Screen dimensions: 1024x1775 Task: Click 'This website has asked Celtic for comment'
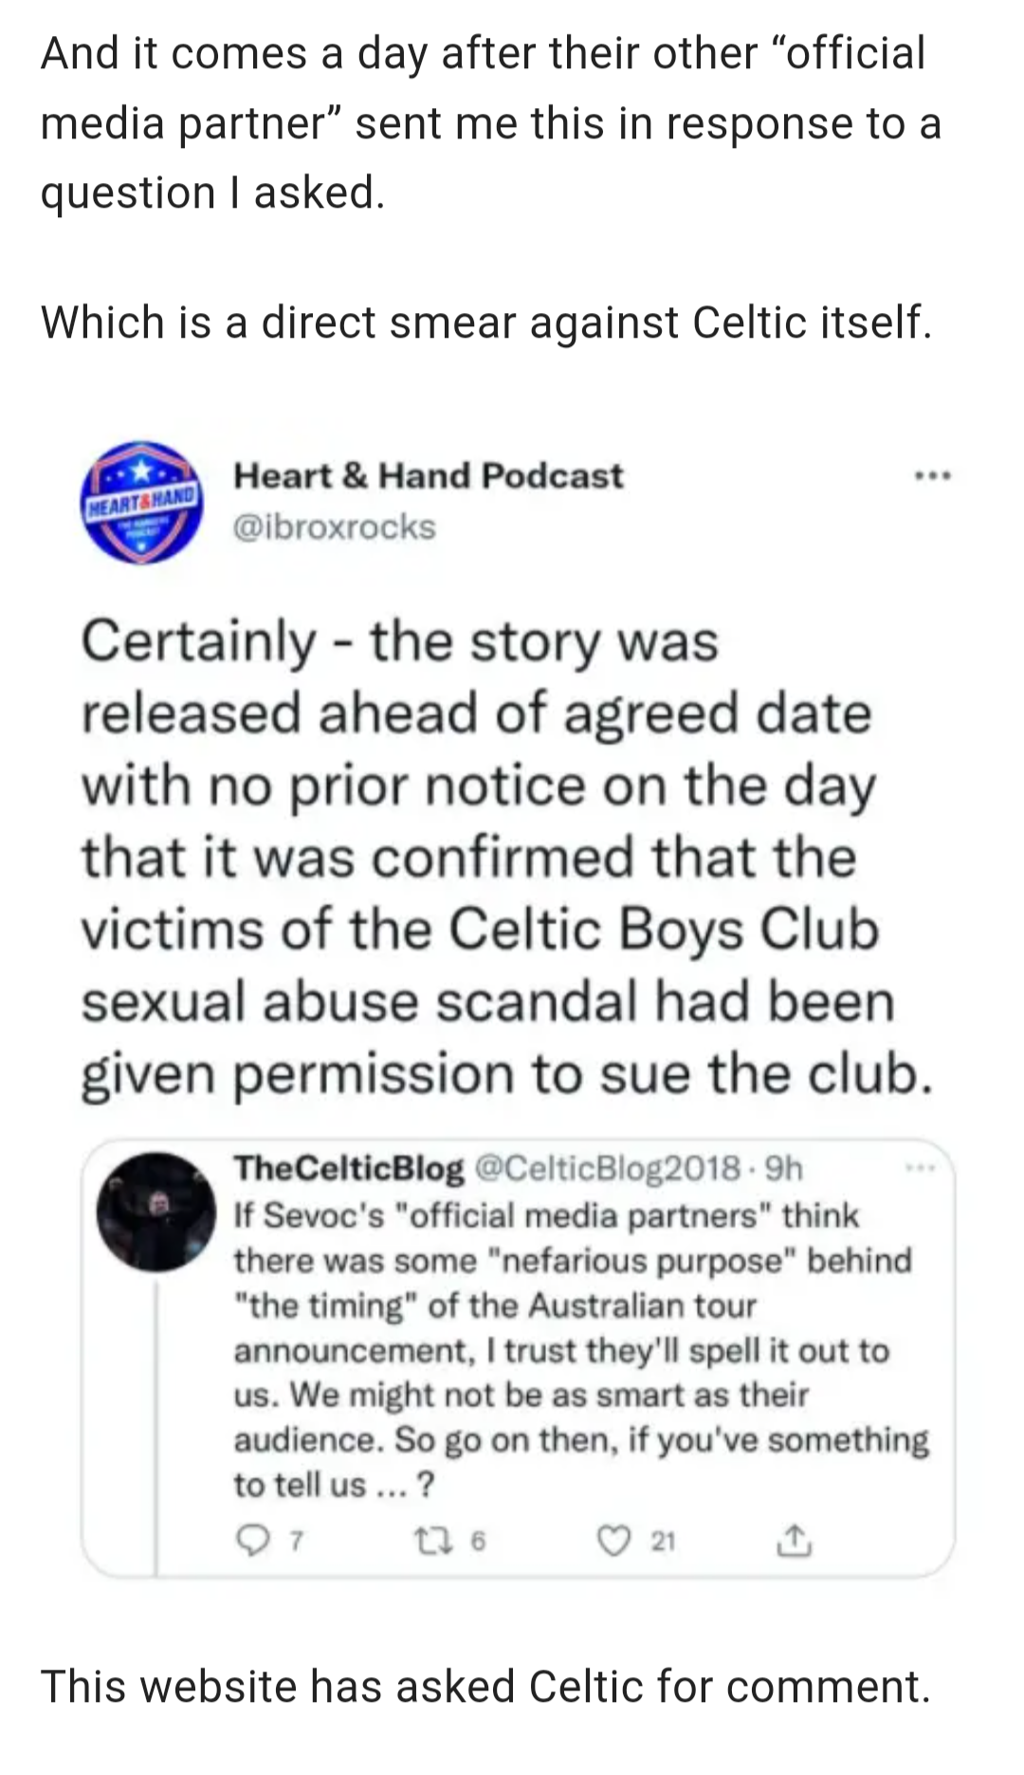(x=485, y=1687)
